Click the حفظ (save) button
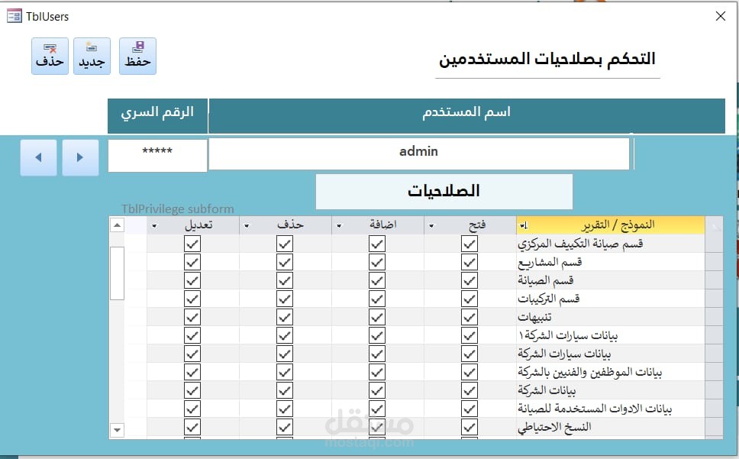This screenshot has width=739, height=459. pyautogui.click(x=137, y=56)
